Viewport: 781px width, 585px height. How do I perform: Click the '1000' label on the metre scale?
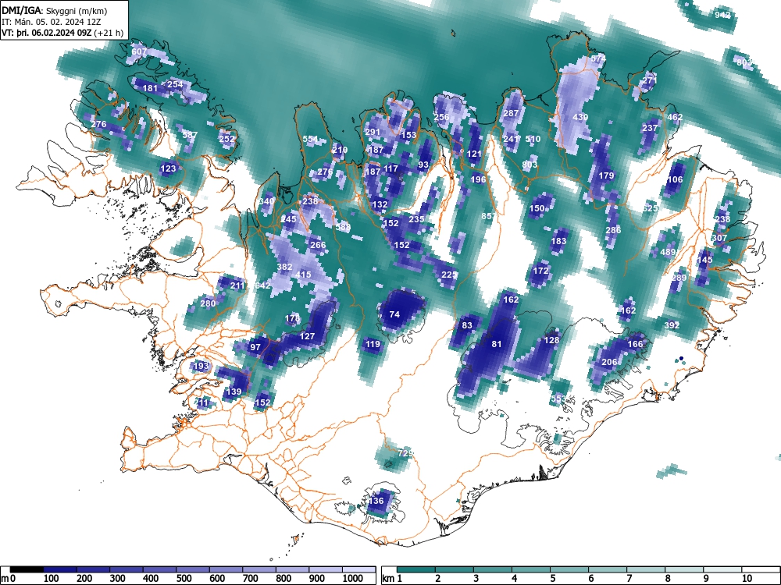point(353,579)
